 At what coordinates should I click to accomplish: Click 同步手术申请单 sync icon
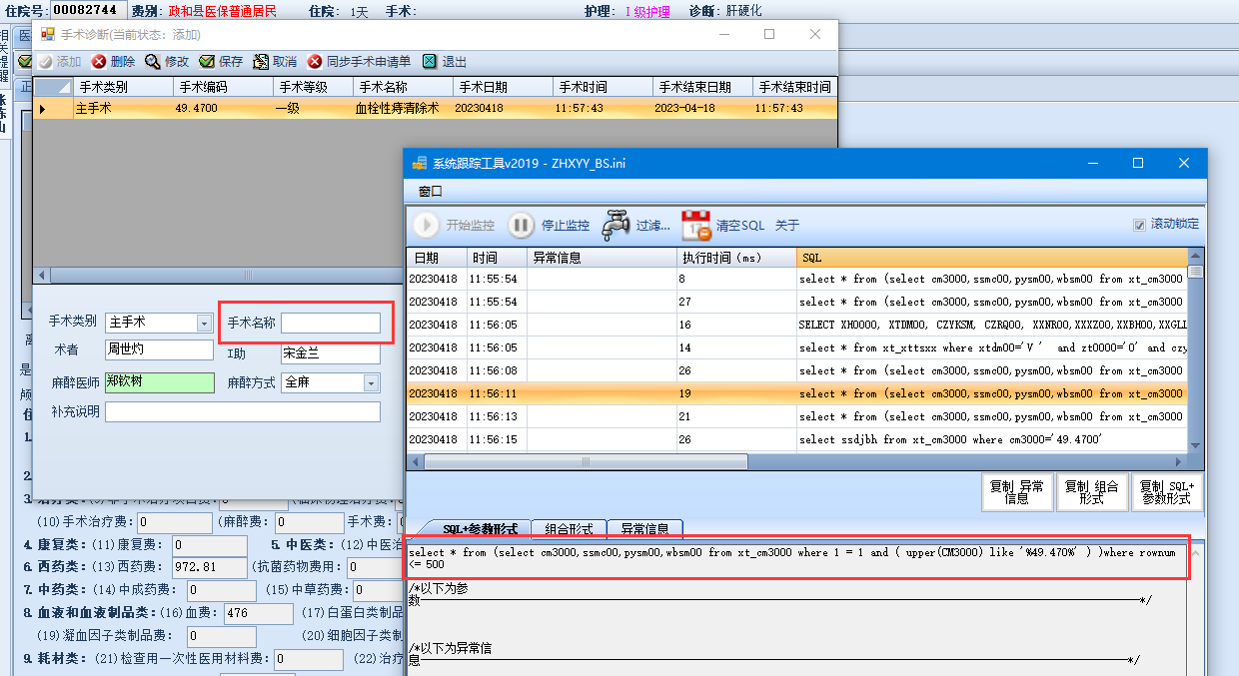[x=315, y=62]
